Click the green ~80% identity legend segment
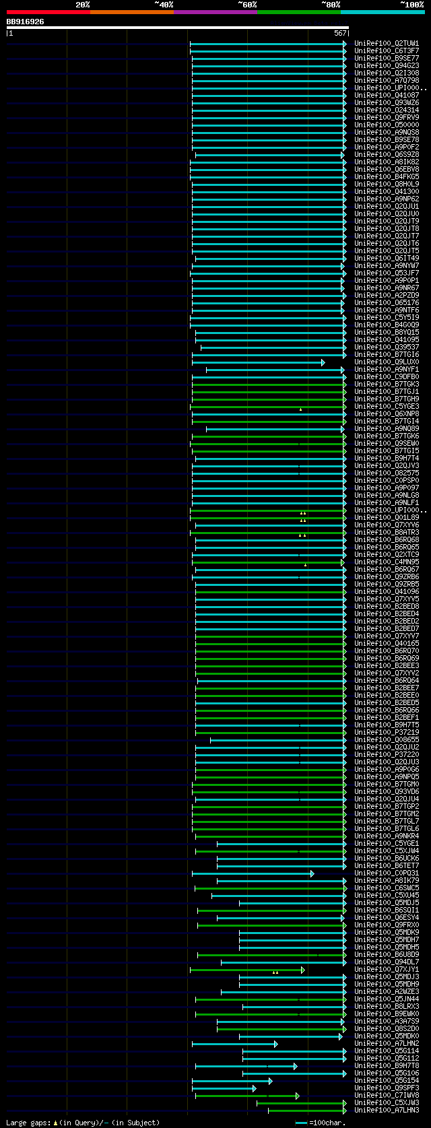The image size is (431, 1128). click(298, 12)
